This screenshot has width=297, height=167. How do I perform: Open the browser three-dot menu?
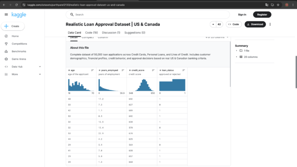293,5
